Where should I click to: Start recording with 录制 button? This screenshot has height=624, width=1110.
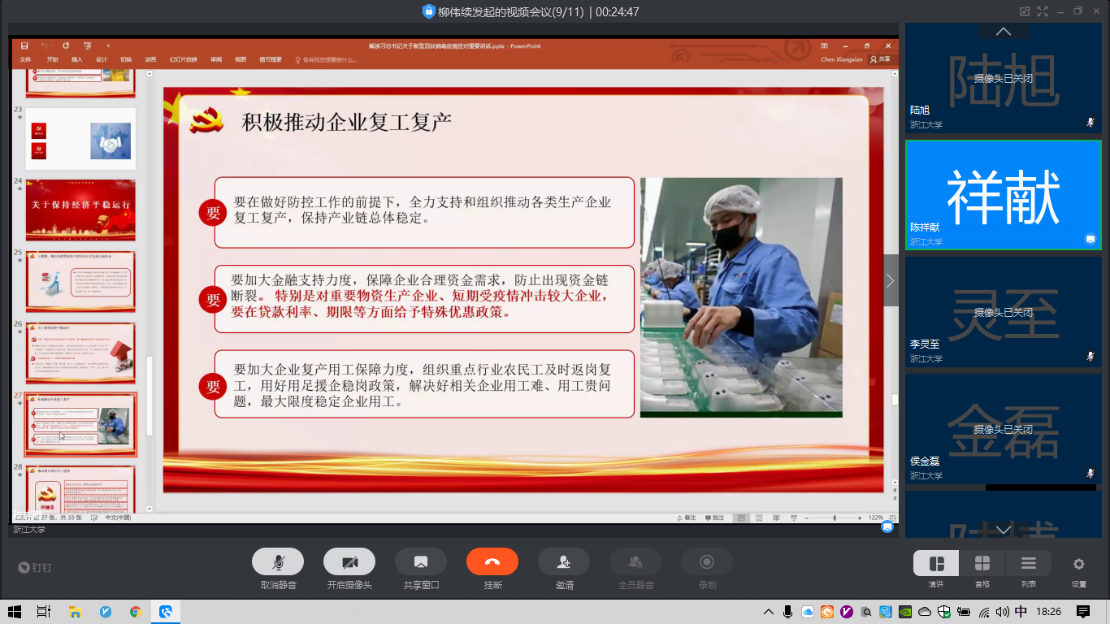point(707,561)
